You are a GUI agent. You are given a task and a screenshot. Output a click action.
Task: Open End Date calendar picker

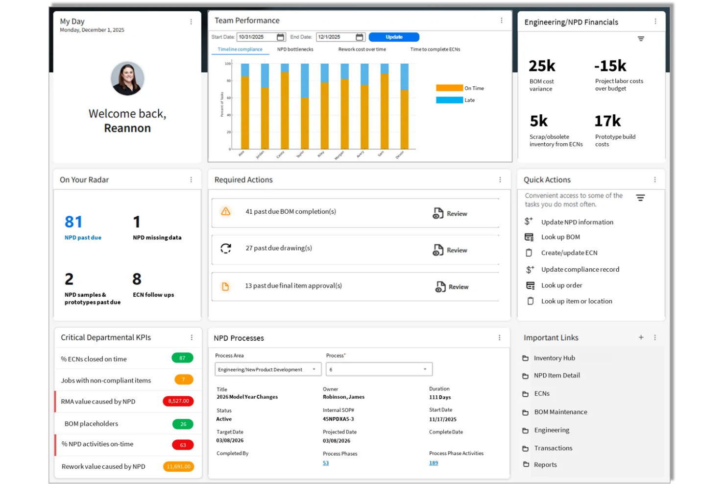(x=360, y=37)
